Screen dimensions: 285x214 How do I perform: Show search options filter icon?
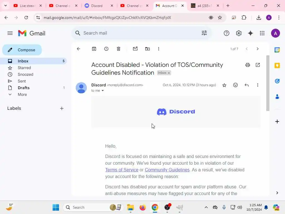(204, 33)
